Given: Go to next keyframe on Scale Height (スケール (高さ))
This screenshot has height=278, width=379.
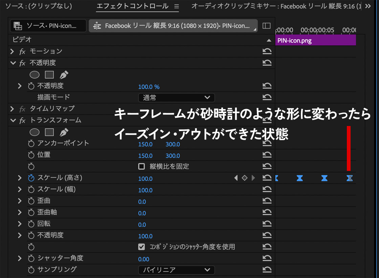Looking at the screenshot, I should click(253, 178).
